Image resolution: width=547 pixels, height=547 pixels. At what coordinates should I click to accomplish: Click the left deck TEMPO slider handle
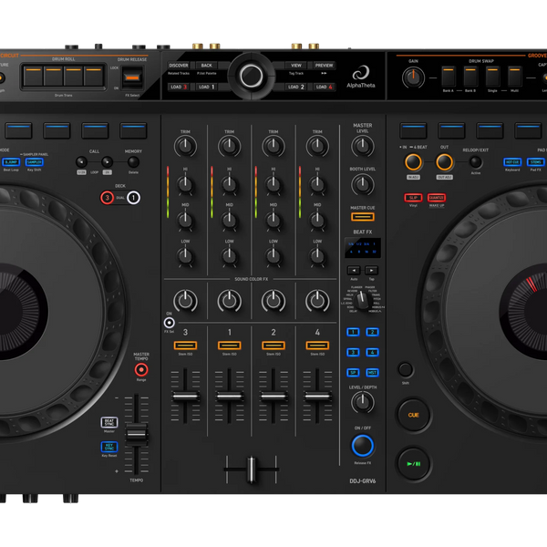click(x=137, y=434)
